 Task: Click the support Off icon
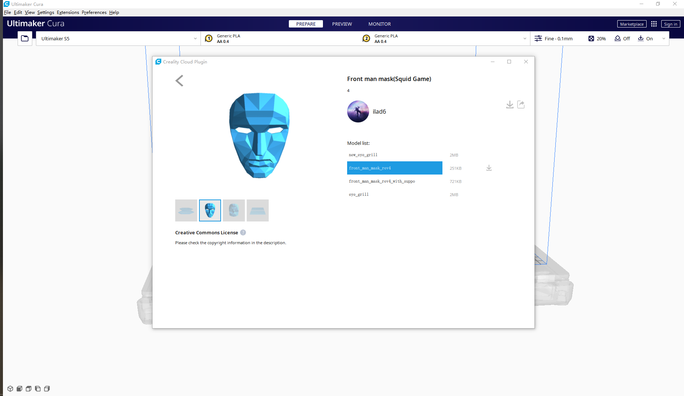coord(618,38)
